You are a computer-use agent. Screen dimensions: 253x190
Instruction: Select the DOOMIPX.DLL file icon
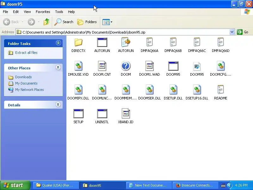click(x=78, y=90)
